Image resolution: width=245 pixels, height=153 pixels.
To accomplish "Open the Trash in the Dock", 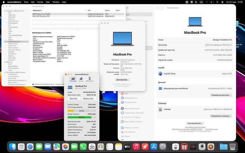I will point(233,147).
